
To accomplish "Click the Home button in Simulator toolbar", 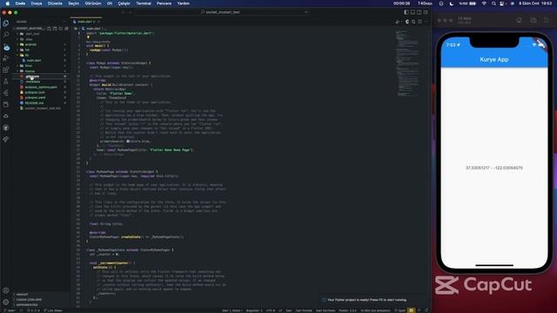I will pos(519,20).
